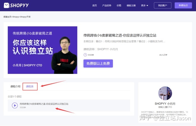Click the 我的账户 button
The width and height of the screenshot is (196, 126).
tap(163, 5)
